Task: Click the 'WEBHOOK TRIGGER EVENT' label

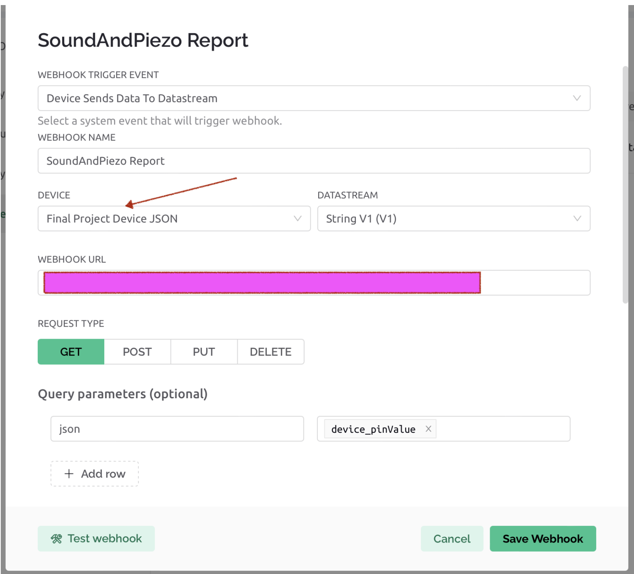Action: pos(98,75)
